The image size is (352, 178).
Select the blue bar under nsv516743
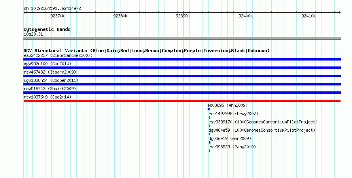click(182, 93)
